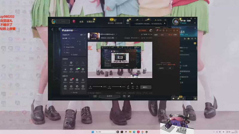Click the League client logo icon

coord(53,21)
